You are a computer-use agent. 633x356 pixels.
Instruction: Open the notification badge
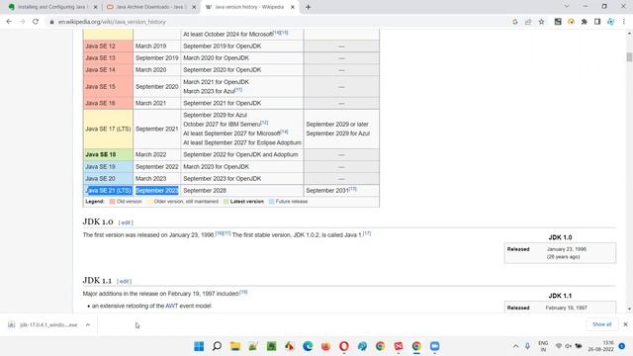coord(622,346)
